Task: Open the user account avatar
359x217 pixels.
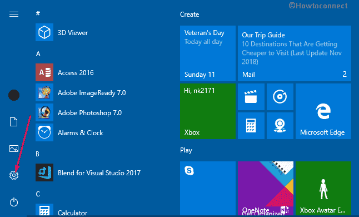Action: (14, 95)
